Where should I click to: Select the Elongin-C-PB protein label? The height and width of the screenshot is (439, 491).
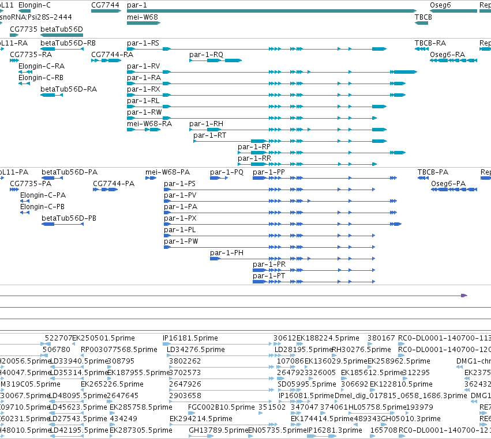[42, 207]
